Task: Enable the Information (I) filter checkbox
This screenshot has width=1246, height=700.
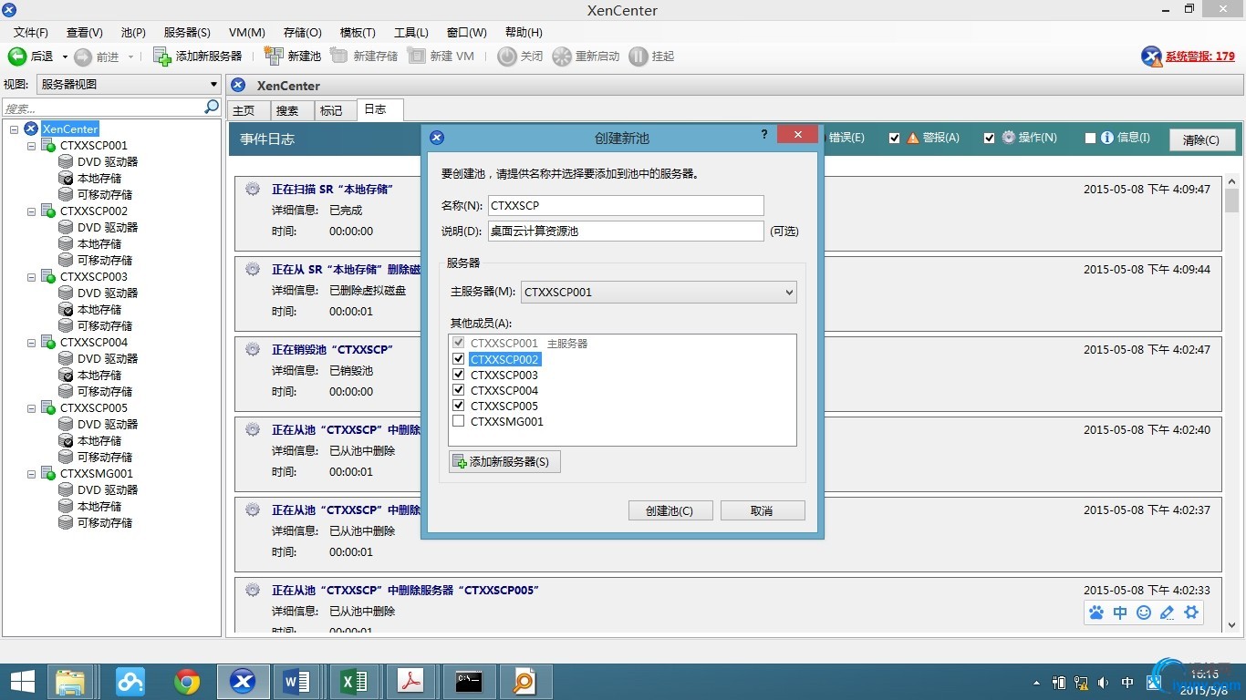Action: (1090, 139)
